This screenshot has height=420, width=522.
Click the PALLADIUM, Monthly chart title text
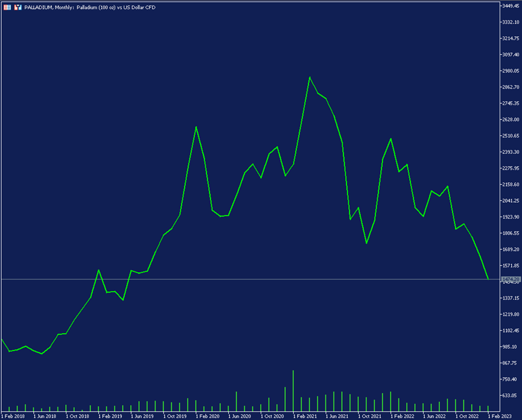[90, 7]
